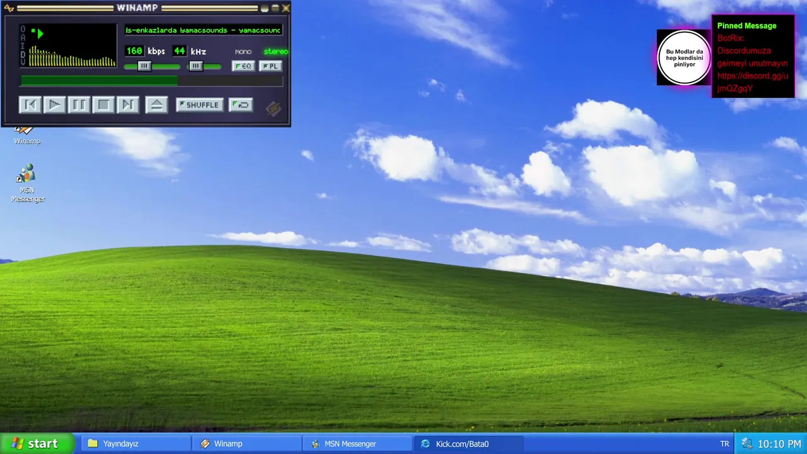Click the Winamp song position seek bar

151,81
